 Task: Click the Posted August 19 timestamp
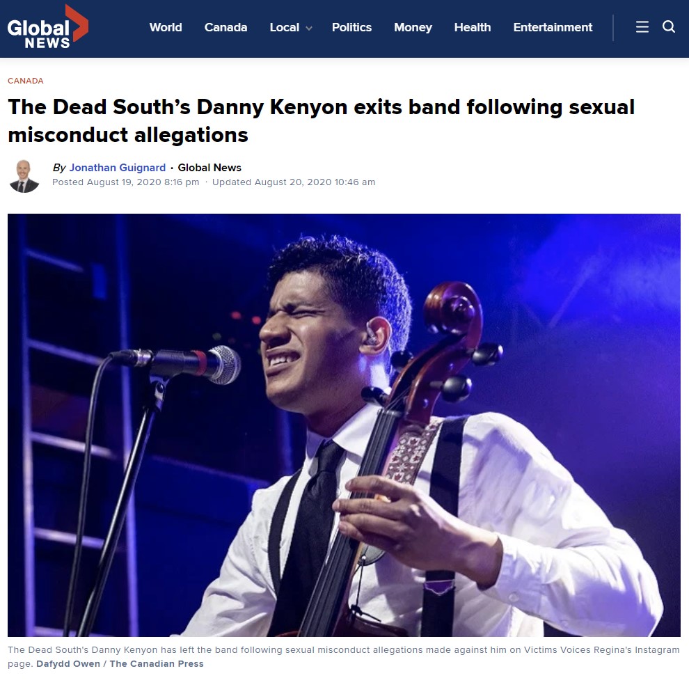(x=126, y=182)
